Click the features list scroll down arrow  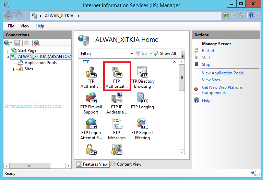(x=182, y=152)
